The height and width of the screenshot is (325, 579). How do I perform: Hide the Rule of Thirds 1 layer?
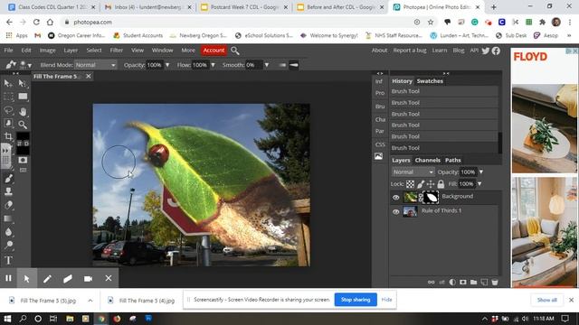pos(396,212)
